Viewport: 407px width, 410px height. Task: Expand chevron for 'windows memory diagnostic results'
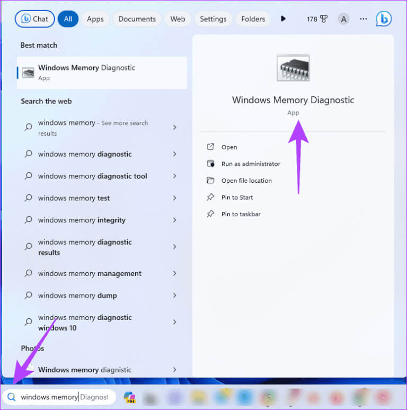coord(174,246)
